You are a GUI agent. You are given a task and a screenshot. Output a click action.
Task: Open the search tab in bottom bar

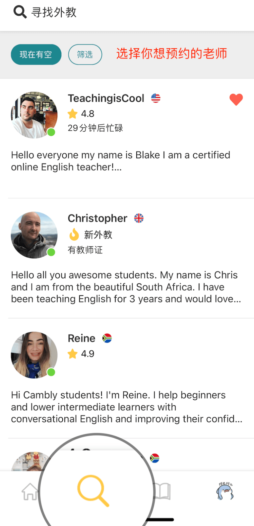93,491
